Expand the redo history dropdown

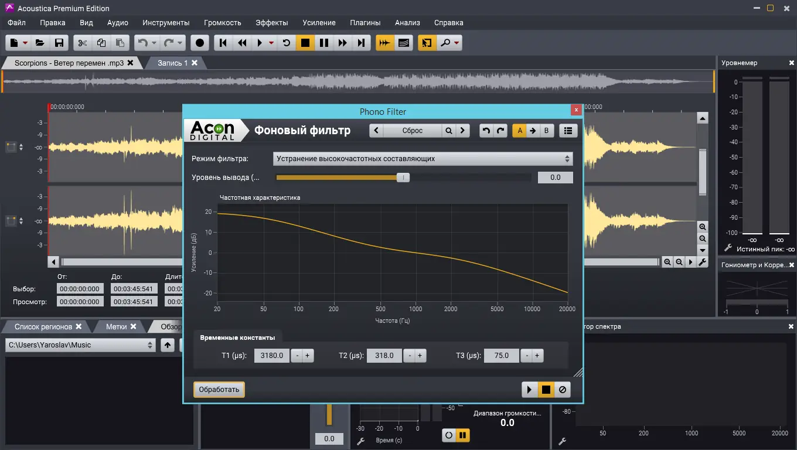(x=180, y=43)
